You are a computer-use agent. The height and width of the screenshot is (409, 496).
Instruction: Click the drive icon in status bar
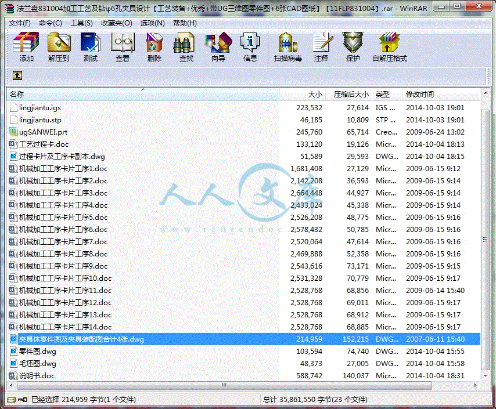coord(12,400)
